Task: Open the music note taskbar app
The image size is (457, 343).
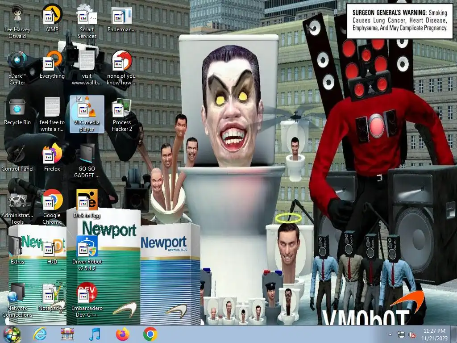Action: tap(95, 334)
